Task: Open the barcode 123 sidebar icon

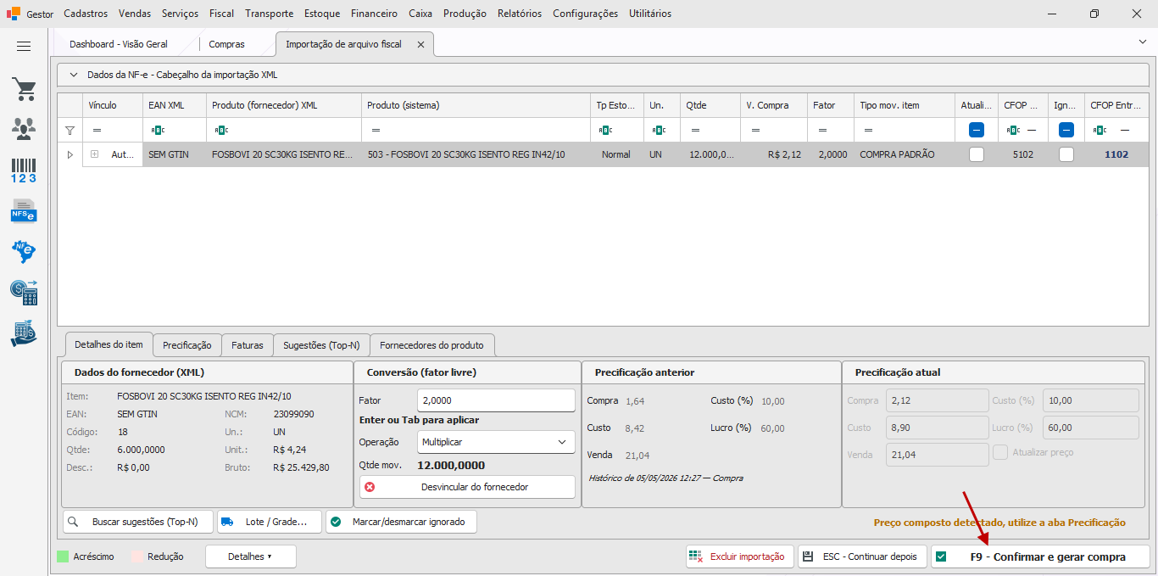Action: (x=24, y=170)
